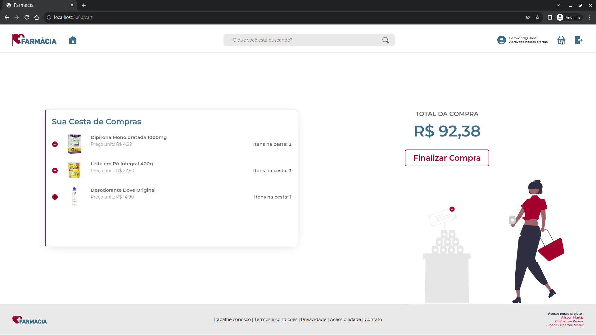Screen dimensions: 596x335
Task: Click the home icon in the header
Action: click(x=73, y=40)
